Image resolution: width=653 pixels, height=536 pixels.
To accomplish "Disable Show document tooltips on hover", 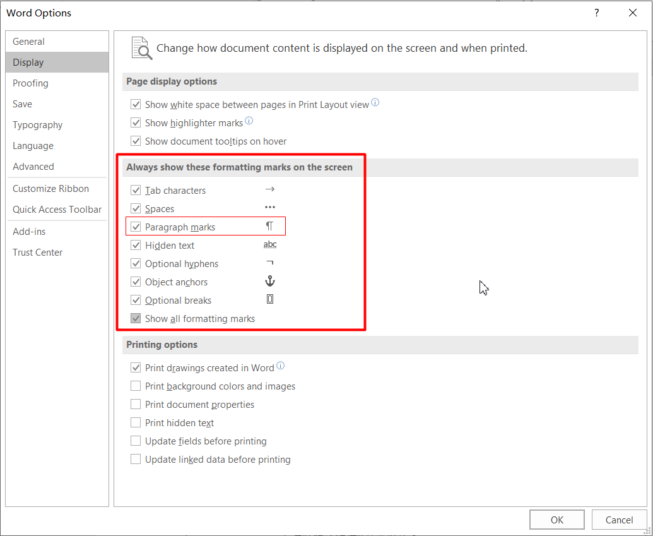I will (136, 141).
